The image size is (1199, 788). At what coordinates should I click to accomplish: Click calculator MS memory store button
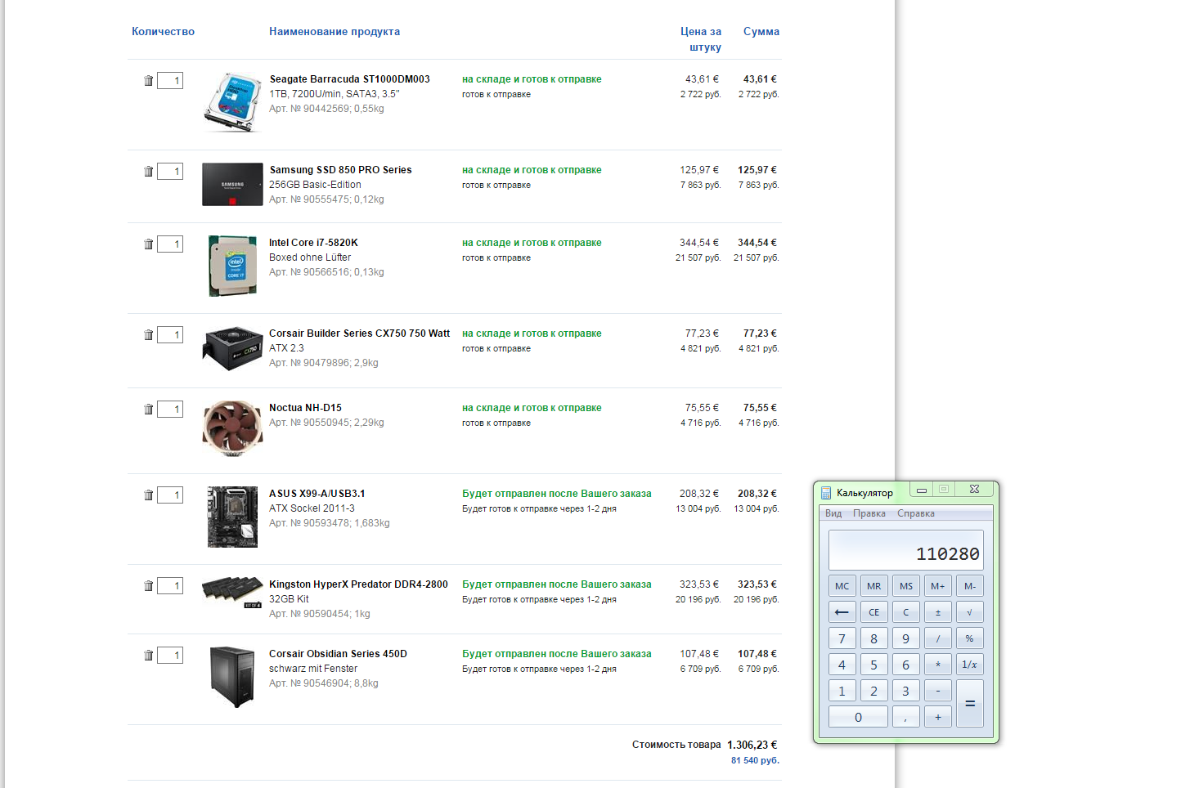point(906,586)
